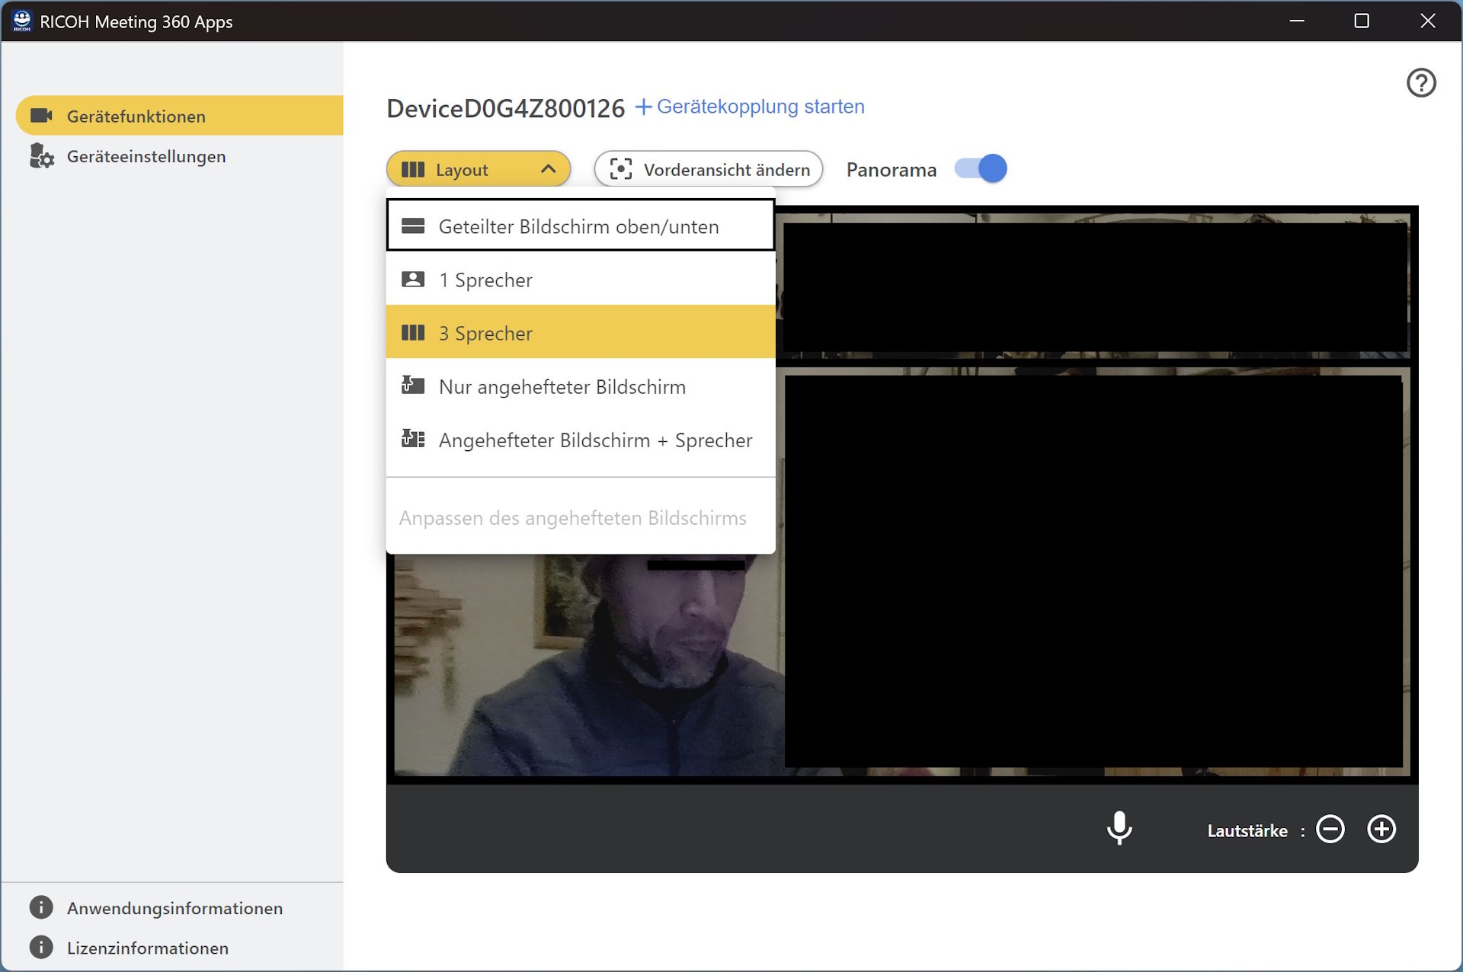This screenshot has height=972, width=1463.
Task: Choose Angehefteter Bildschirm + Sprecher
Action: click(x=579, y=440)
